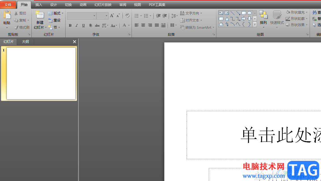Select the Text Box shape in the gallery

[221, 13]
